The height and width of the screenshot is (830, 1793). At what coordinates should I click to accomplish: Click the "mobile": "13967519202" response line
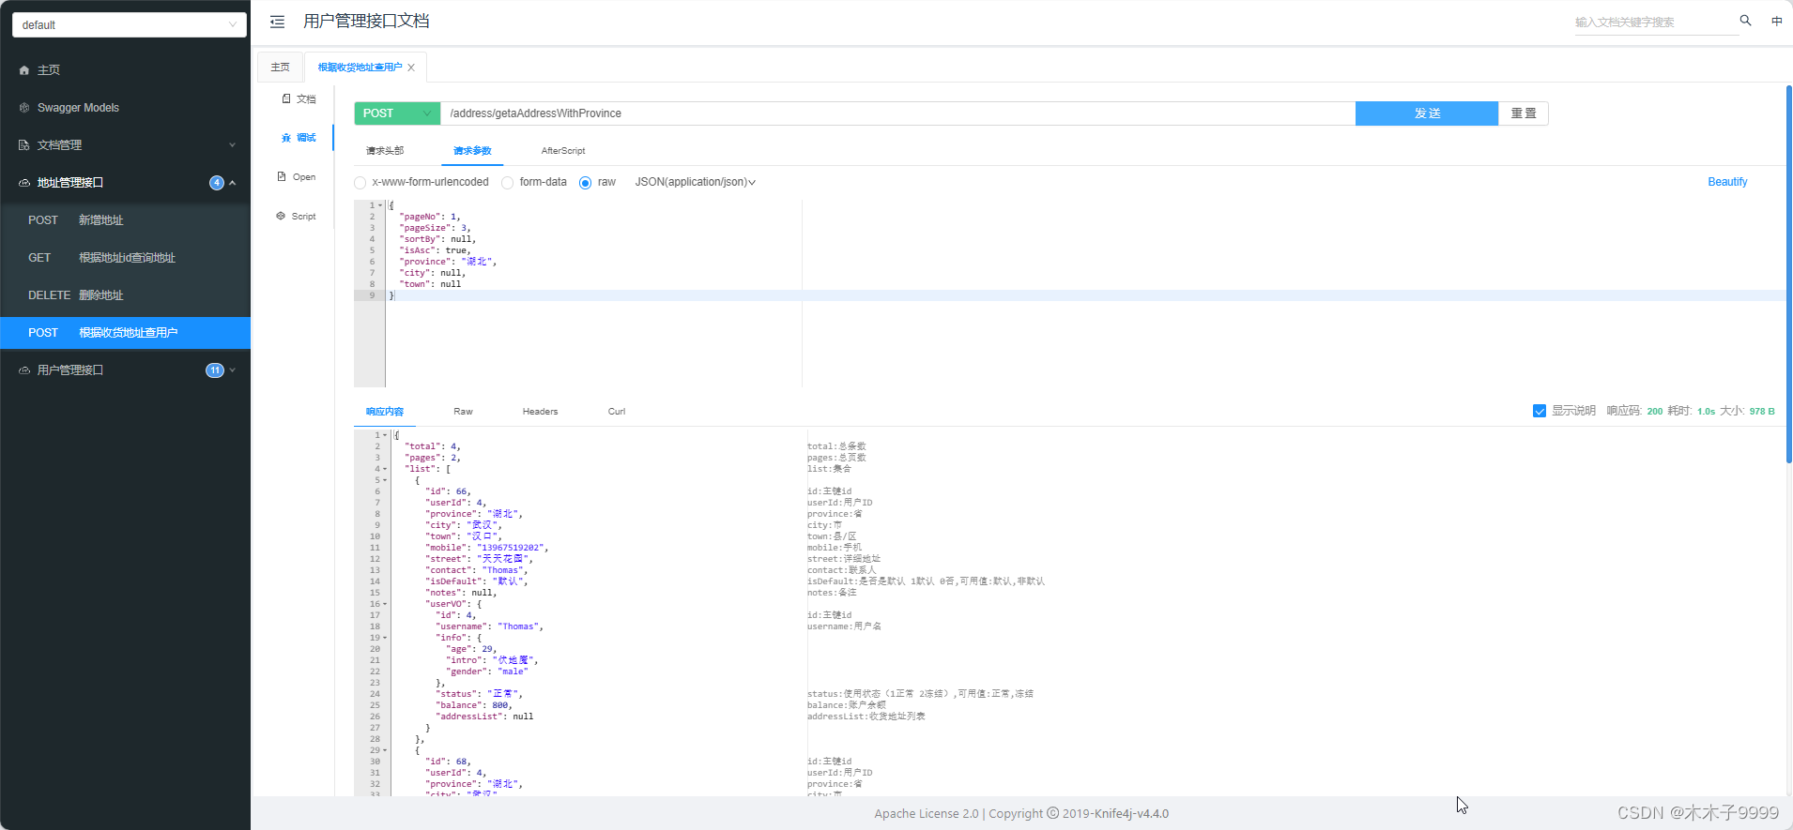(486, 548)
